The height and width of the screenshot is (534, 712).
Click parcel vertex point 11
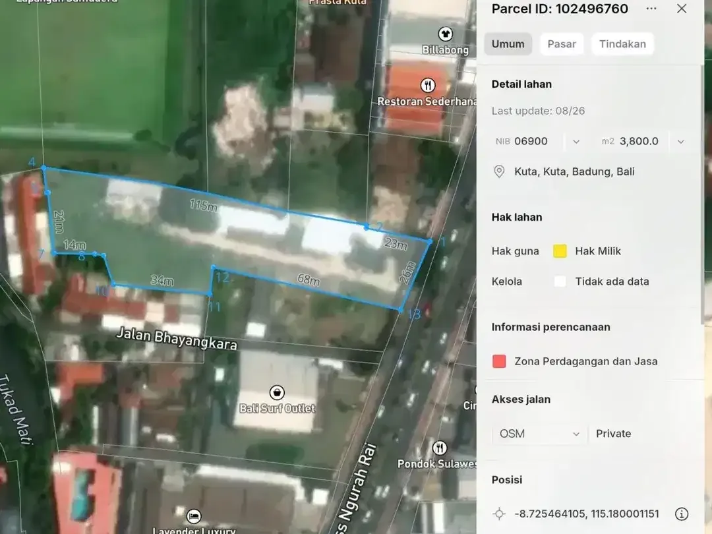210,295
